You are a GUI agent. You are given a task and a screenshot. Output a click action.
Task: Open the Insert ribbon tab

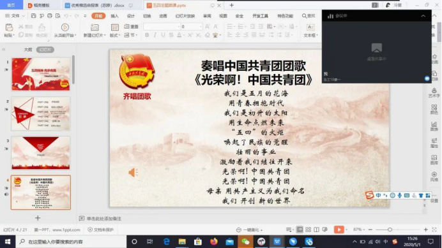pyautogui.click(x=114, y=16)
